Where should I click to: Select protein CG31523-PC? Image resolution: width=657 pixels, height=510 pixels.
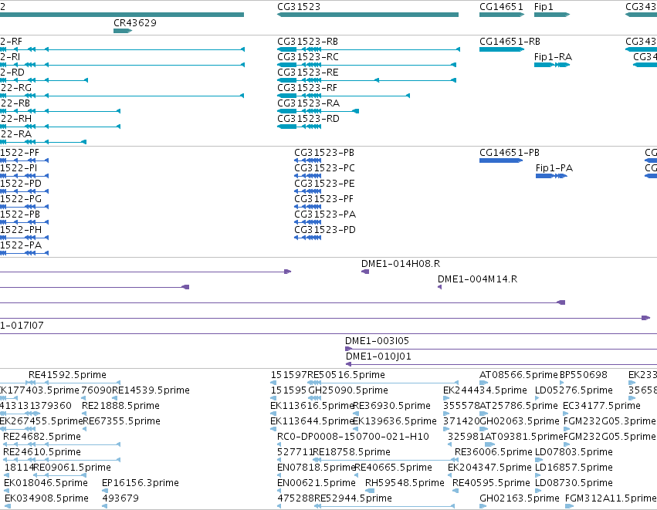(307, 176)
